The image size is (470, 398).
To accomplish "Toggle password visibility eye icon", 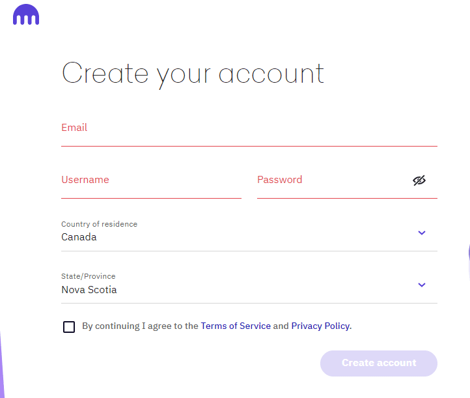I will pos(419,180).
